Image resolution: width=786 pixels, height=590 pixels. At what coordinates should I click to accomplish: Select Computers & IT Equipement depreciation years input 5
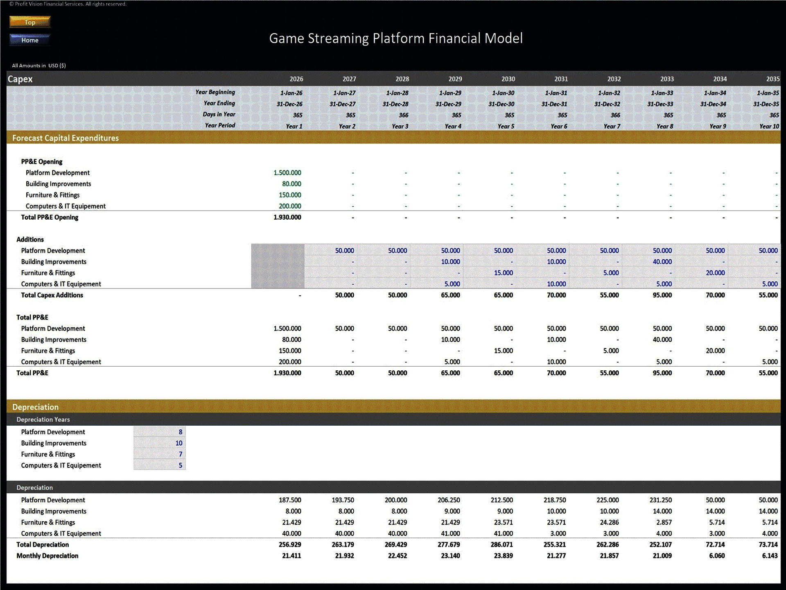(159, 465)
